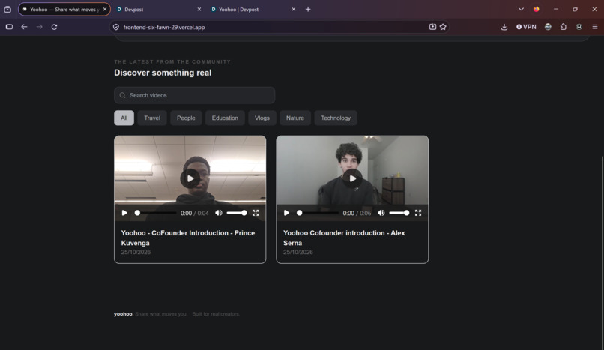Open the browser hamburger menu

tap(595, 27)
